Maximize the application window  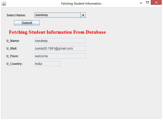click(x=147, y=3)
